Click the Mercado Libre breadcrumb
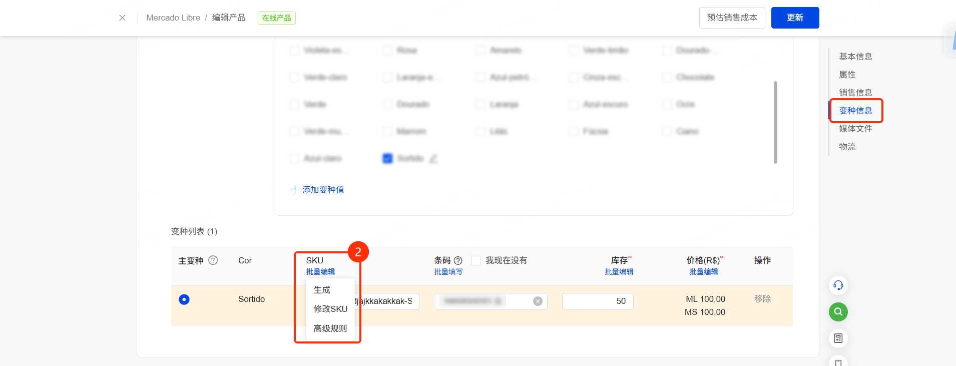 click(173, 18)
